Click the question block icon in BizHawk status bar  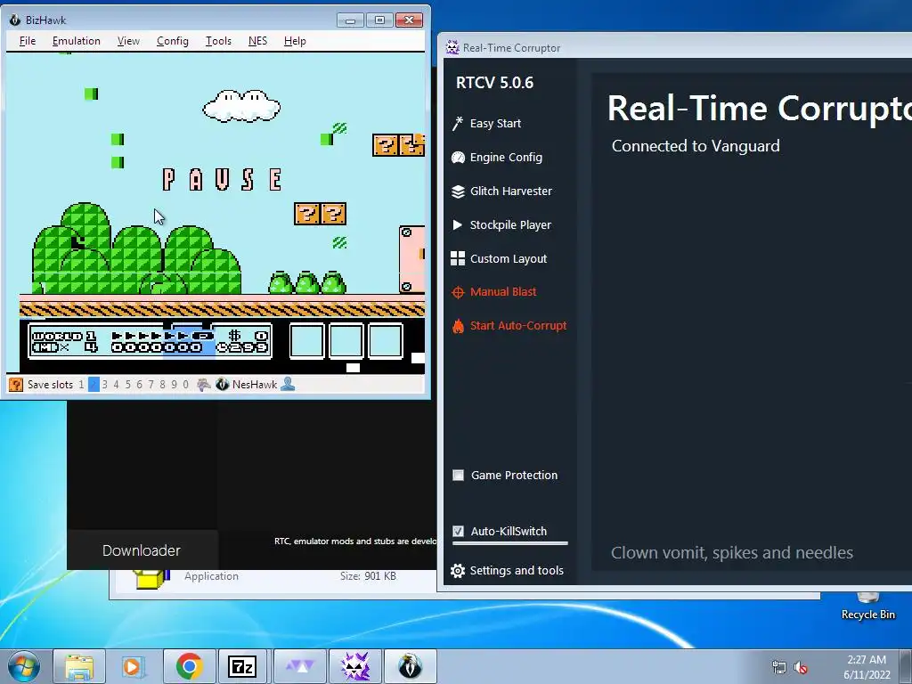click(16, 385)
